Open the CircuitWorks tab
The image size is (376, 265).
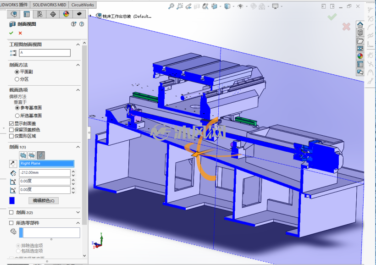click(83, 5)
